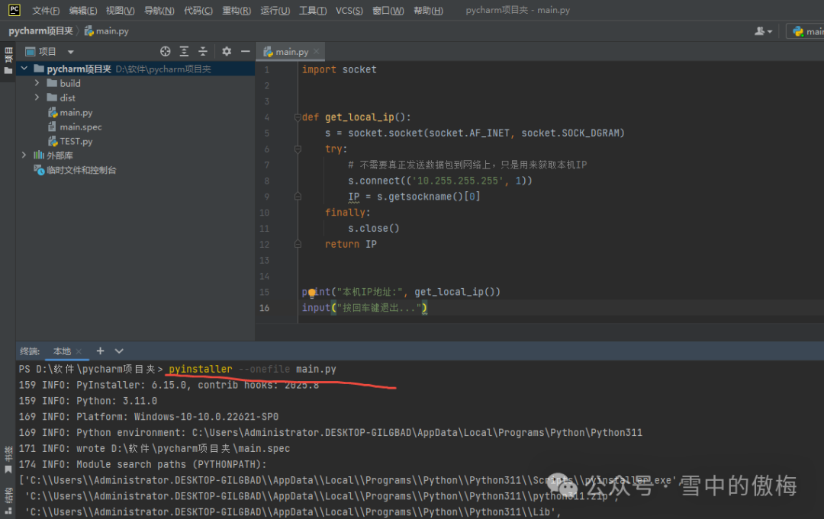Image resolution: width=824 pixels, height=519 pixels.
Task: Click the build folder icon
Action: pyautogui.click(x=52, y=83)
